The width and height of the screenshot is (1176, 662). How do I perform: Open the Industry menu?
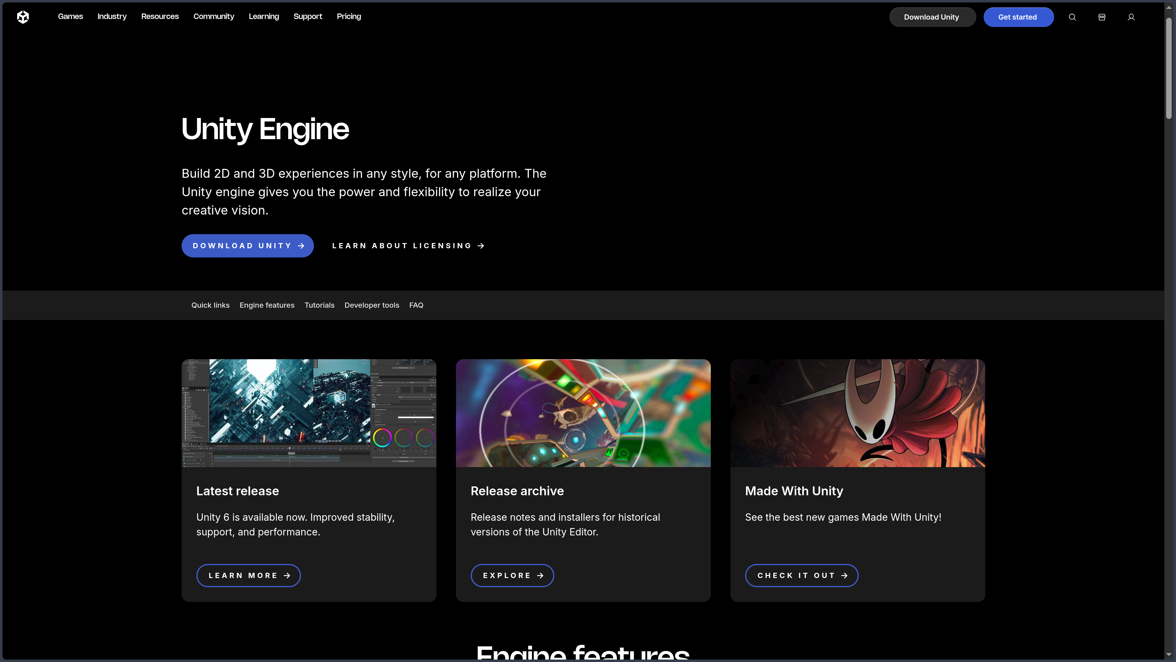coord(112,17)
